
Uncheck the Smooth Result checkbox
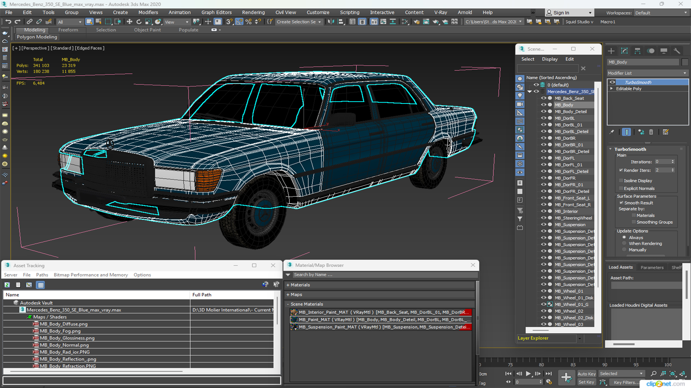point(621,203)
